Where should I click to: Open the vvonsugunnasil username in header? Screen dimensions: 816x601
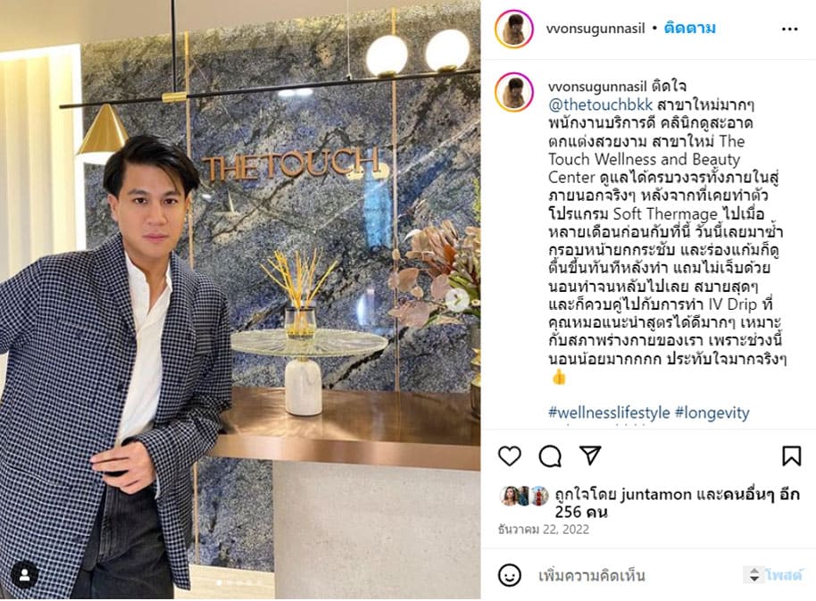click(595, 28)
